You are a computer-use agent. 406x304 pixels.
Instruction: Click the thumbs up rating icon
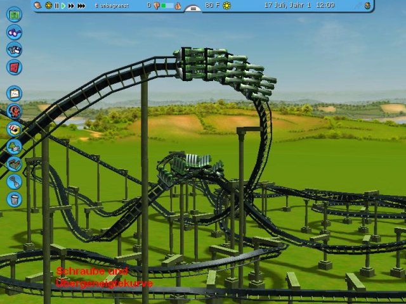178,6
